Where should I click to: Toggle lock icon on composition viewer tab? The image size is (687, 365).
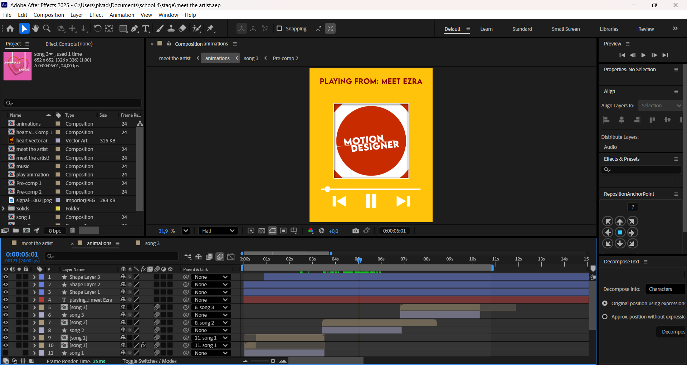pos(169,44)
